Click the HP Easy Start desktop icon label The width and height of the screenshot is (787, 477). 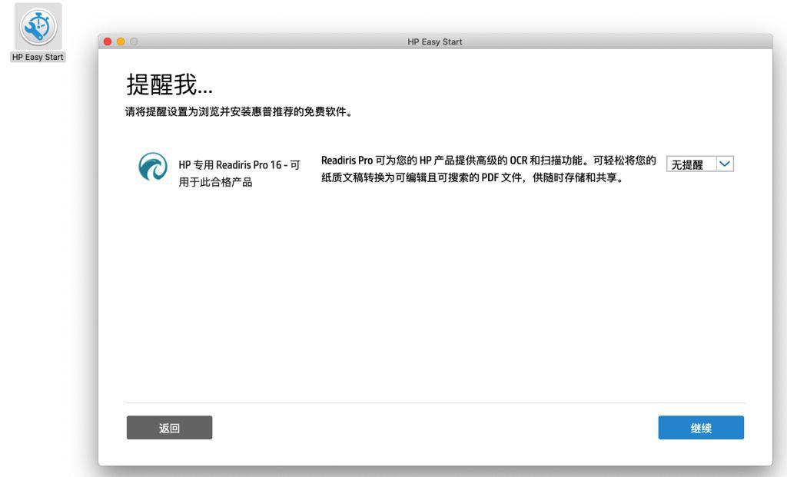pyautogui.click(x=38, y=57)
